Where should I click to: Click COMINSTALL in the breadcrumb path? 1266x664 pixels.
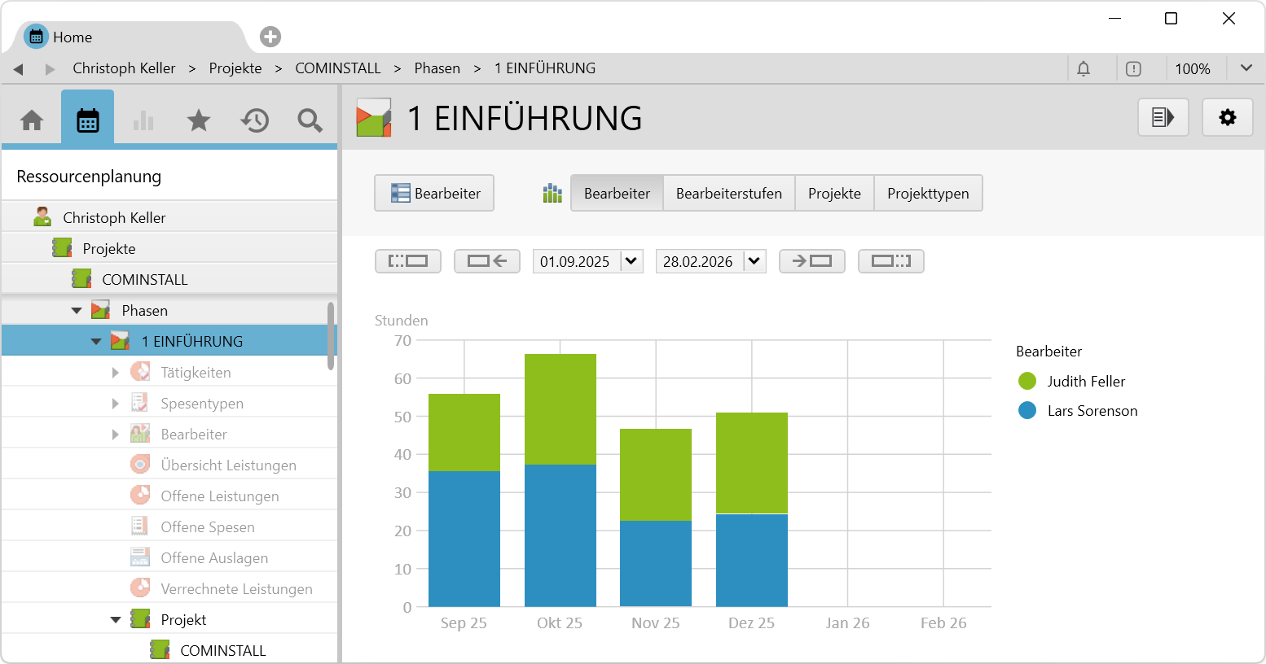pyautogui.click(x=337, y=68)
